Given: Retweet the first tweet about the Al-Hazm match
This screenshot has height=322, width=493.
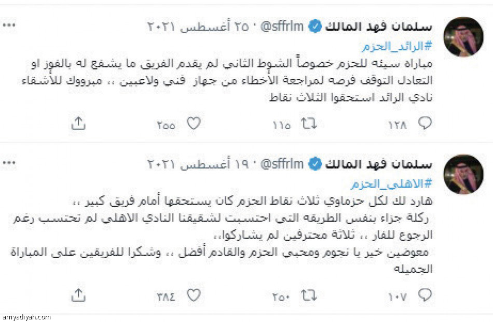Looking at the screenshot, I should point(309,123).
